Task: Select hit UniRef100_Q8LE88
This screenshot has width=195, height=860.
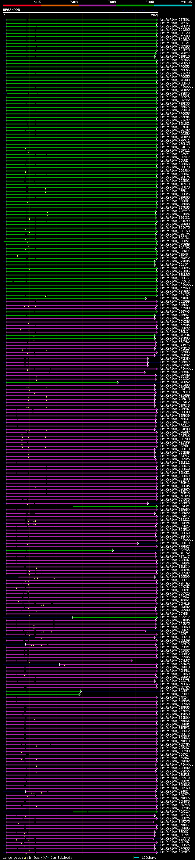Action: (175, 413)
